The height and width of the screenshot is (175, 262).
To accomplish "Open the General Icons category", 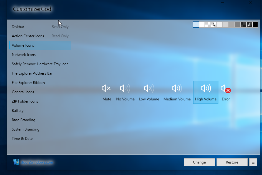I will (40, 92).
